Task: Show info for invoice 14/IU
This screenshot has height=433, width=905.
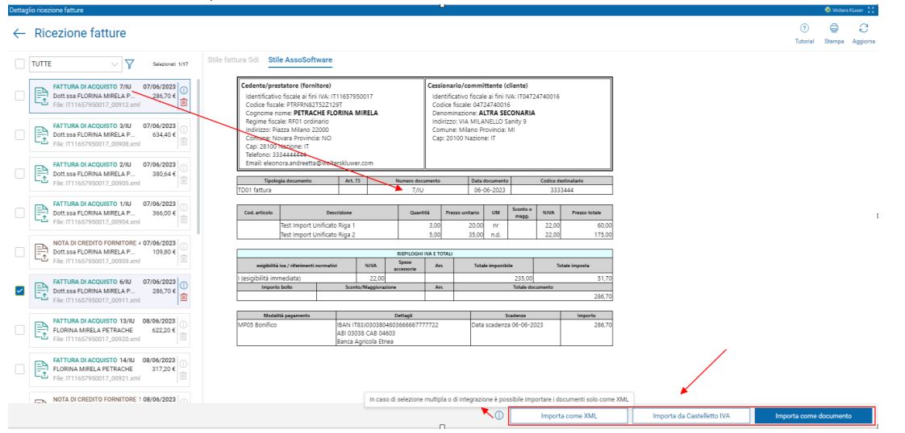Action: pyautogui.click(x=184, y=364)
